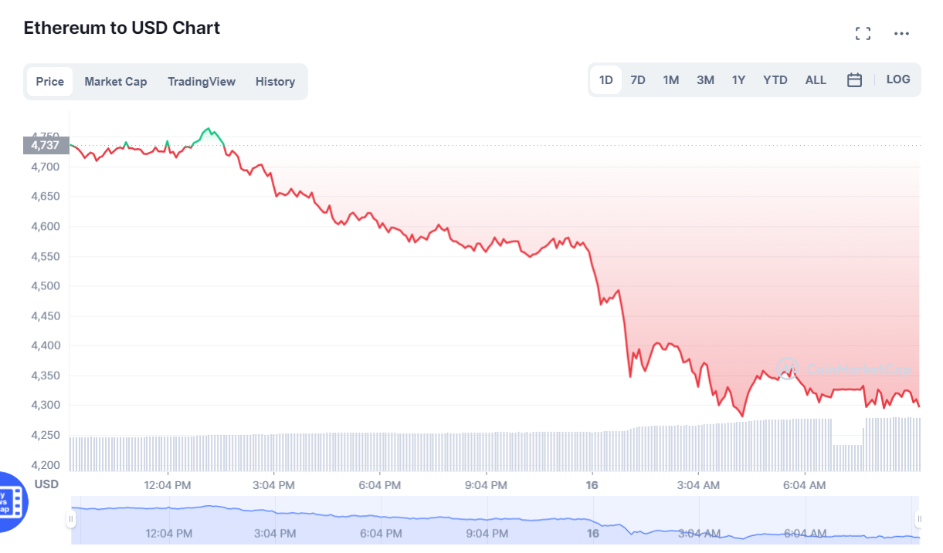Enable LOG scale for the chart
This screenshot has width=943, height=553.
[x=898, y=79]
